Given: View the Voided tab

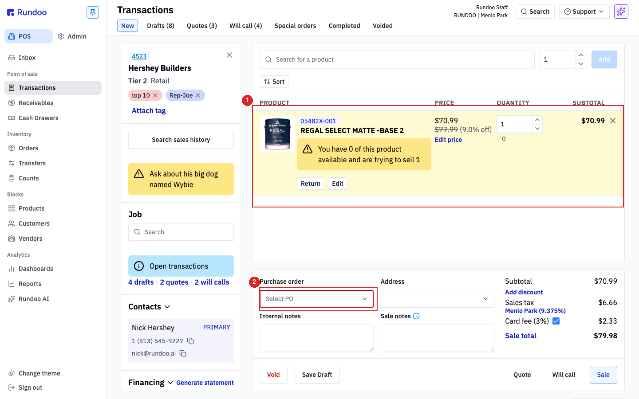Looking at the screenshot, I should pyautogui.click(x=383, y=26).
